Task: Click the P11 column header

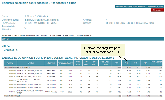Action: [126, 63]
